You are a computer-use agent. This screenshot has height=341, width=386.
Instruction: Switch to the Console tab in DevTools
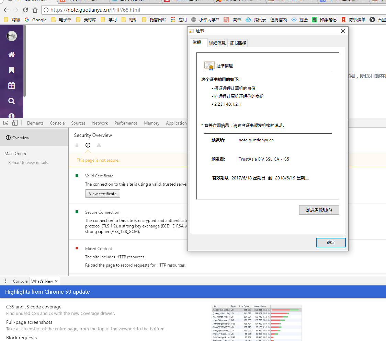click(x=57, y=123)
